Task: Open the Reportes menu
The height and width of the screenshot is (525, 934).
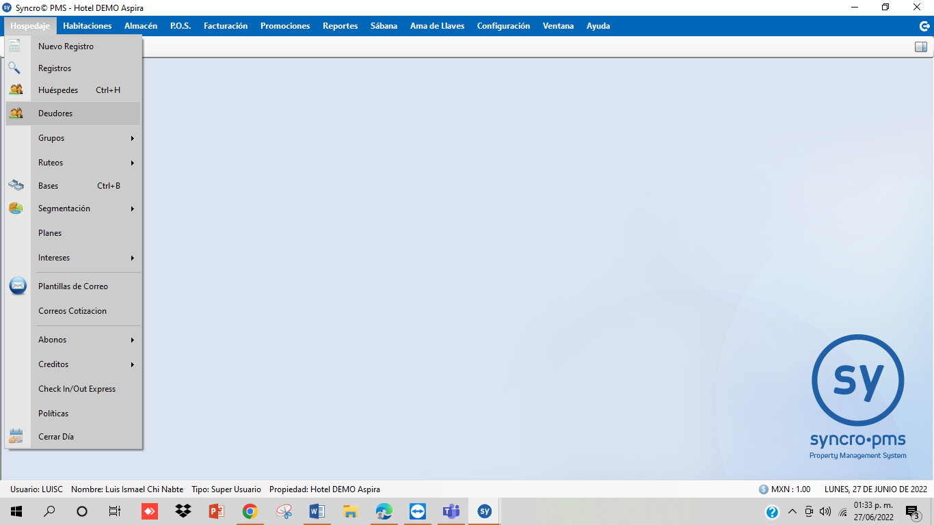Action: click(341, 26)
